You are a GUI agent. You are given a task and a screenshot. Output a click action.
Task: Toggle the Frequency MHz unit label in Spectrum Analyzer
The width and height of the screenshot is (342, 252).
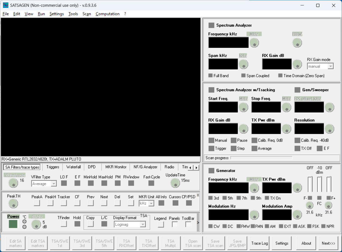254,34
